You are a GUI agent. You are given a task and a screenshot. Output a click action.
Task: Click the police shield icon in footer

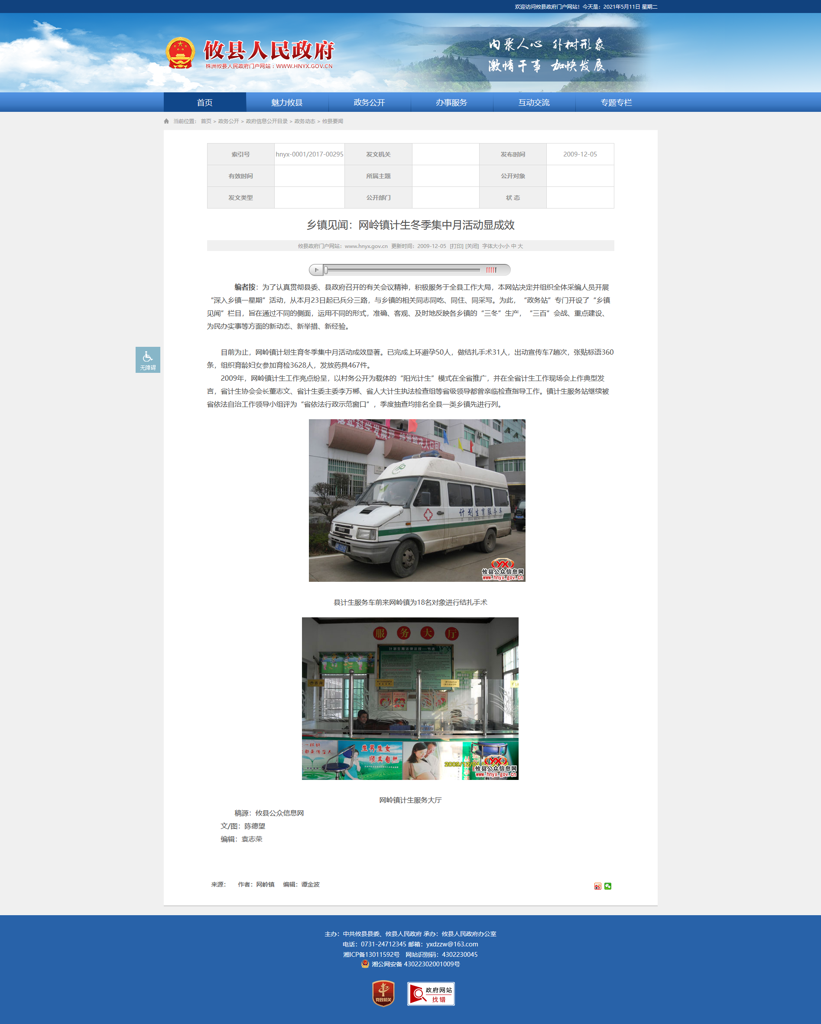tap(365, 964)
